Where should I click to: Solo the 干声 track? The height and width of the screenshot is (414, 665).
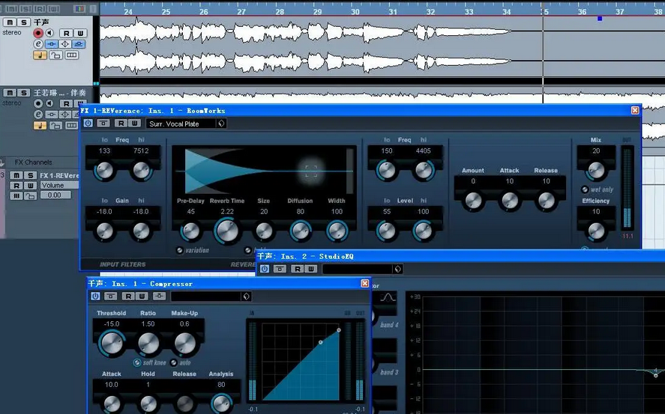tap(24, 22)
